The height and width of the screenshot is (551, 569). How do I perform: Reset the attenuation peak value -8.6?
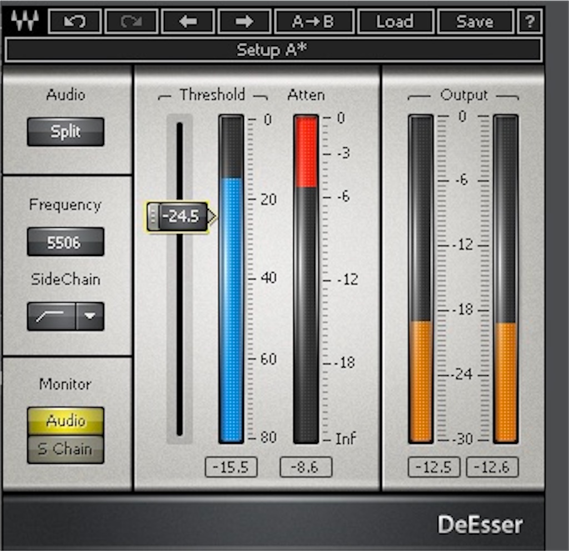click(x=306, y=467)
